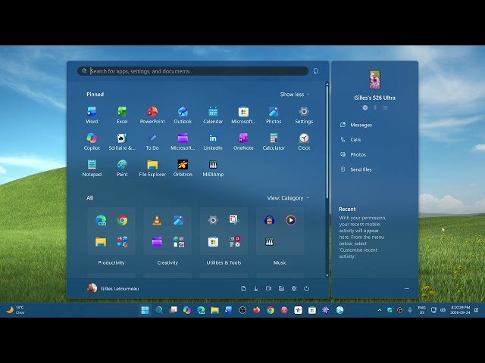
Task: Click the search apps and settings field
Action: [193, 71]
